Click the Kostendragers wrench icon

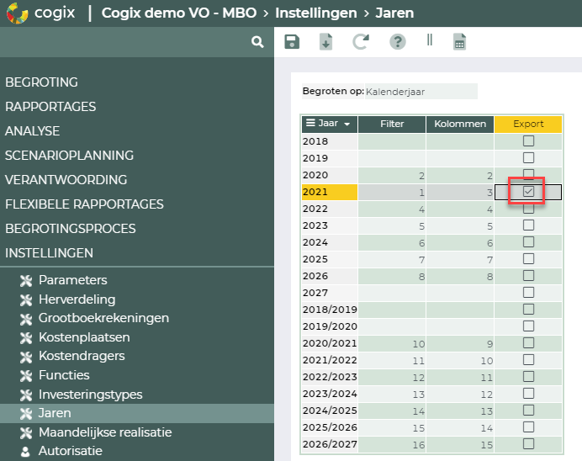click(x=26, y=357)
